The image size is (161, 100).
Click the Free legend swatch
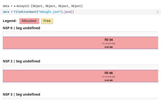47,21
